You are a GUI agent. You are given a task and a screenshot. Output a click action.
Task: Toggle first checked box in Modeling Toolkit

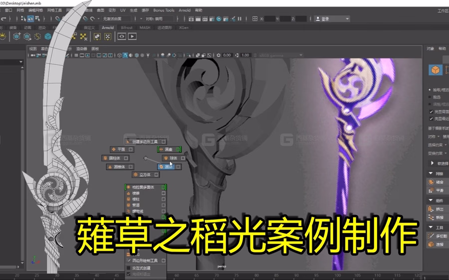pos(431,112)
